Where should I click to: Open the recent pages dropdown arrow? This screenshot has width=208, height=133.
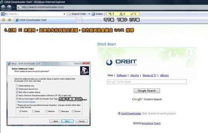tap(14, 7)
